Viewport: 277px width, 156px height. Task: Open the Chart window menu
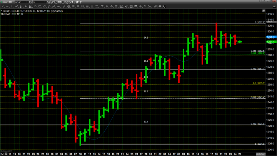tap(5, 2)
